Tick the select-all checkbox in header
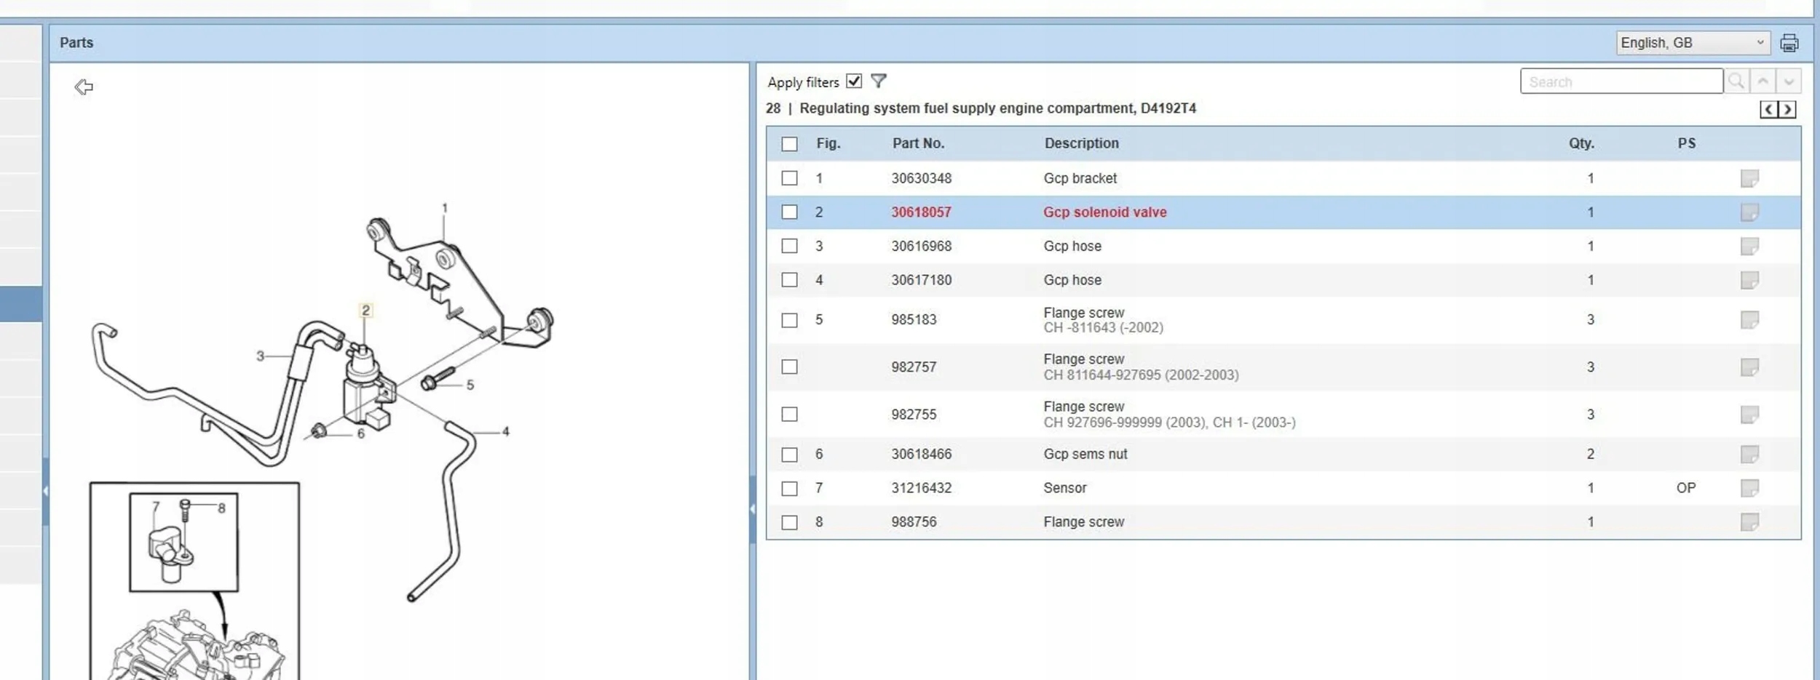Viewport: 1820px width, 680px height. coord(789,144)
